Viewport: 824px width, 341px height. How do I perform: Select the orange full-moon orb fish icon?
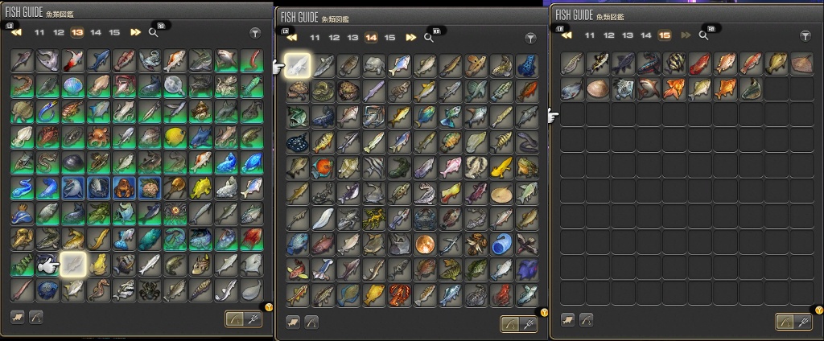(x=423, y=244)
